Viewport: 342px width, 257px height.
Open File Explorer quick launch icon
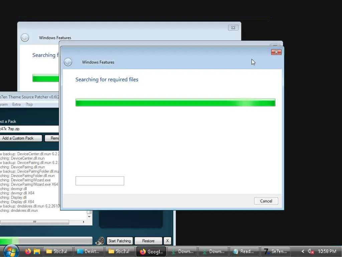pos(37,251)
